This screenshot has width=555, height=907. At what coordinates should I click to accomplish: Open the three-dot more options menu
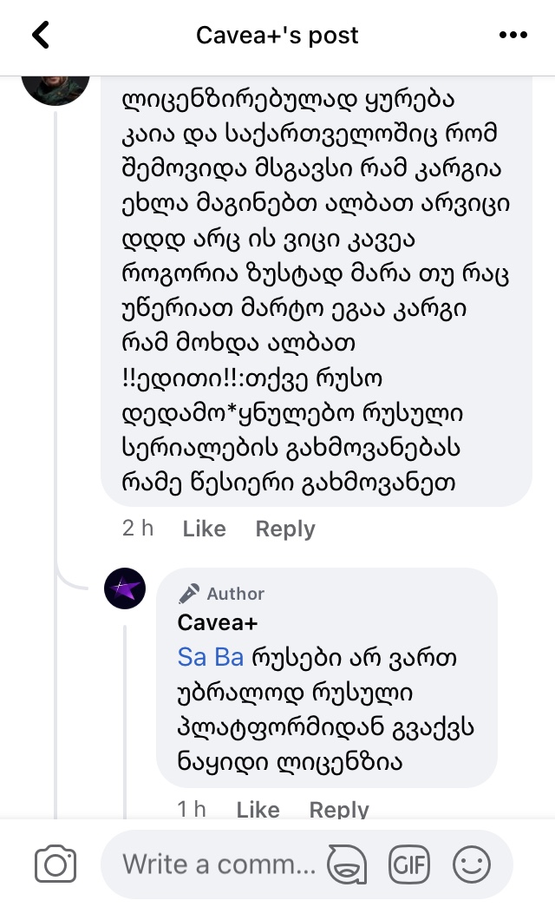pos(513,36)
